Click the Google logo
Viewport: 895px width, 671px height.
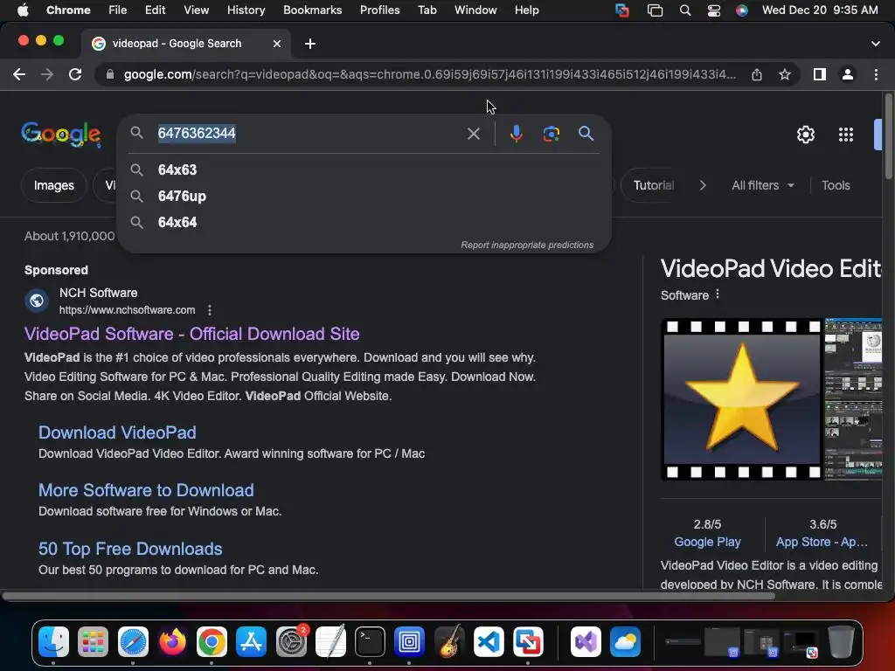61,135
